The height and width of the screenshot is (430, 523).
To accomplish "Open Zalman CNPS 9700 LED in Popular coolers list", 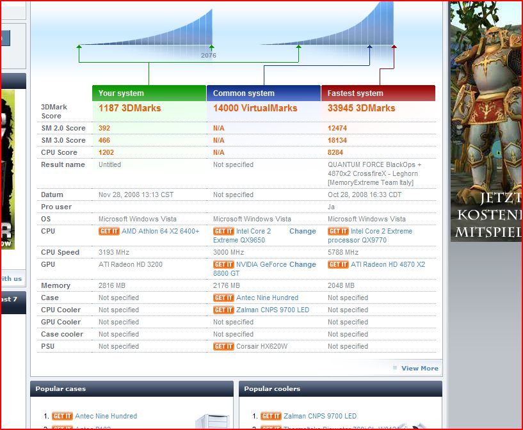I will [x=320, y=417].
